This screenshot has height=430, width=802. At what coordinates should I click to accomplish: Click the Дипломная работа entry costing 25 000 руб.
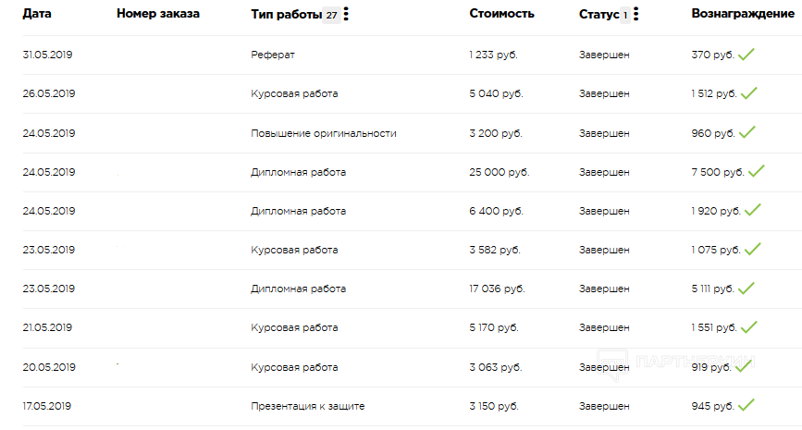(x=298, y=172)
